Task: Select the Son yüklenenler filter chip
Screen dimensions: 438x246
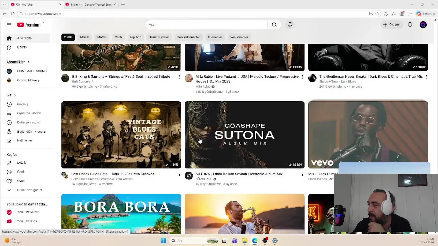Action: pyautogui.click(x=189, y=37)
